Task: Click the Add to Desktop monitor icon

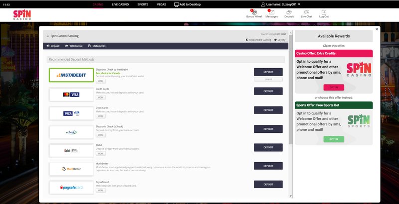Action: point(177,4)
